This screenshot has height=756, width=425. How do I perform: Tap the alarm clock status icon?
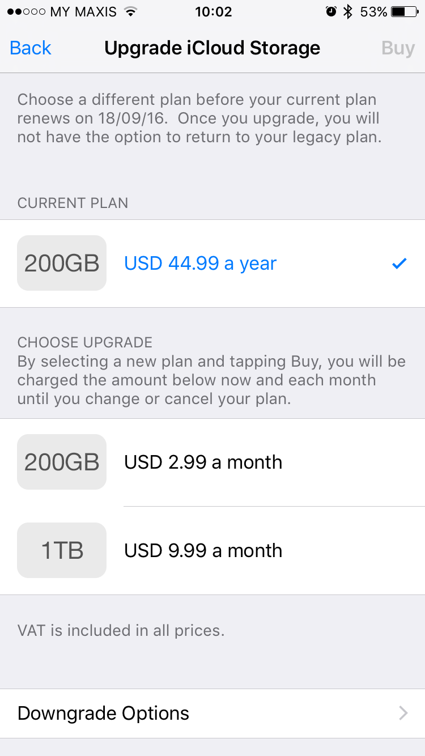(x=331, y=11)
